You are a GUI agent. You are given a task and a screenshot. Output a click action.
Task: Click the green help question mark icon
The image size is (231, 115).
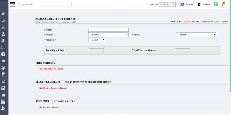coord(215,4)
